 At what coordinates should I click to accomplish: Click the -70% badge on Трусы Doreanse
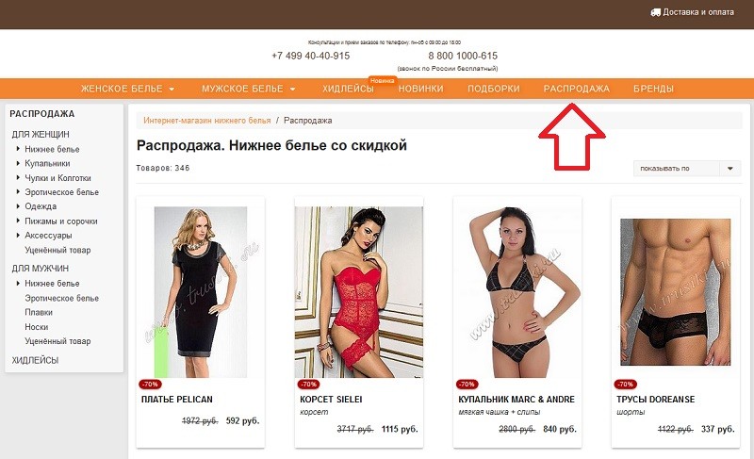(625, 384)
